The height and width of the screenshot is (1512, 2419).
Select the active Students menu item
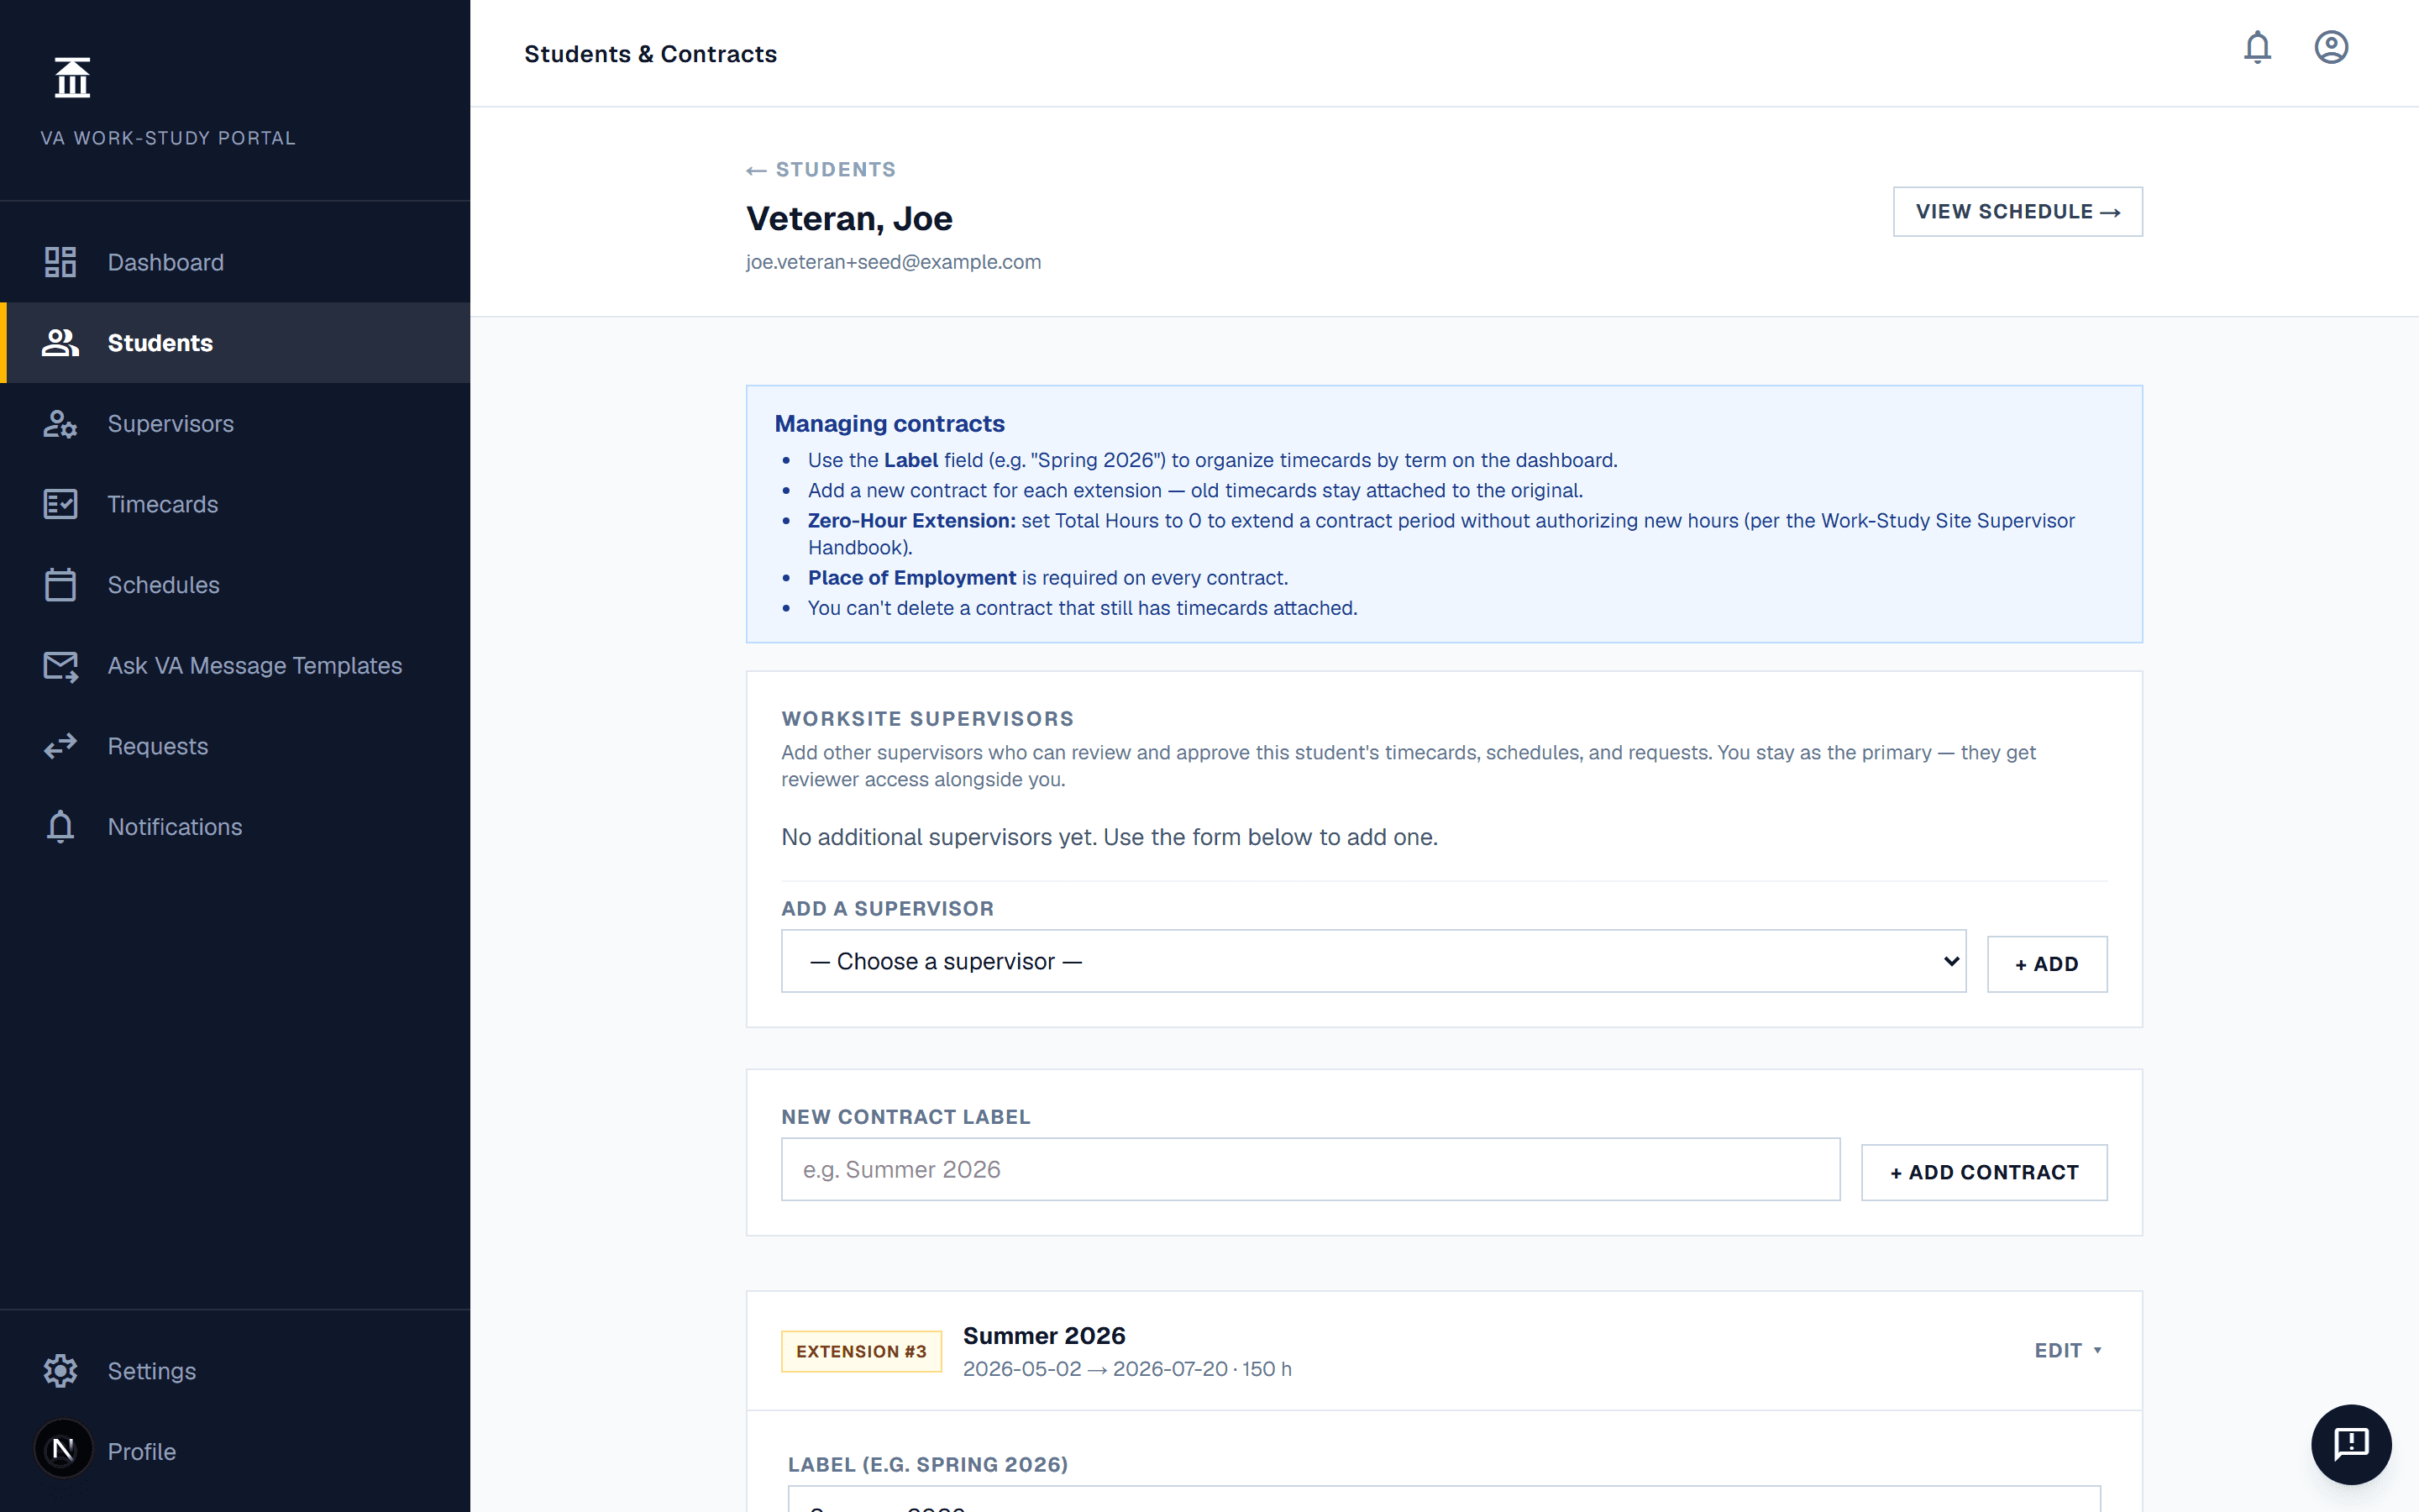click(235, 343)
